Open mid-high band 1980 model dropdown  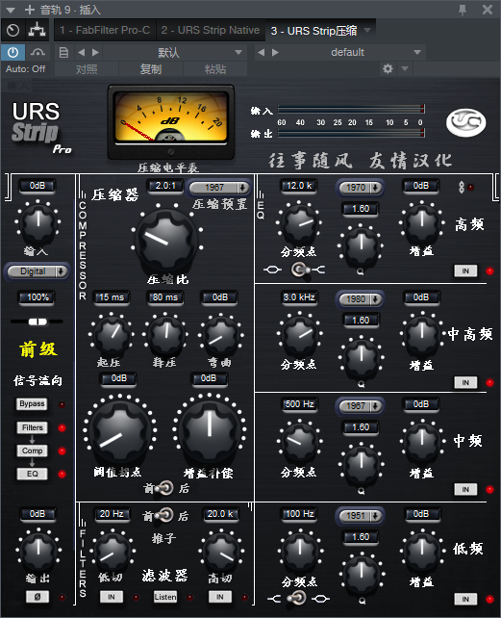pos(360,299)
